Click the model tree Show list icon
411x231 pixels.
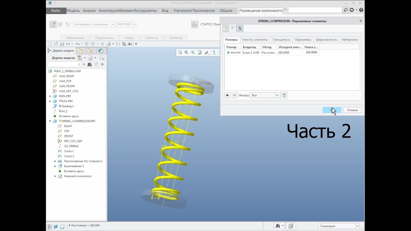click(x=90, y=58)
